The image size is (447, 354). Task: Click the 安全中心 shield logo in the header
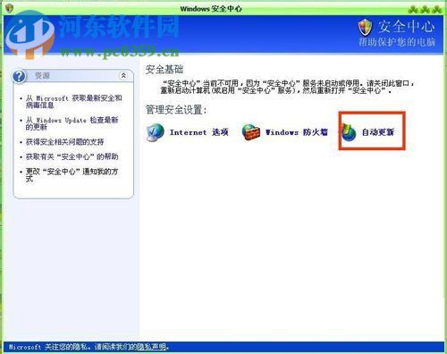point(366,28)
